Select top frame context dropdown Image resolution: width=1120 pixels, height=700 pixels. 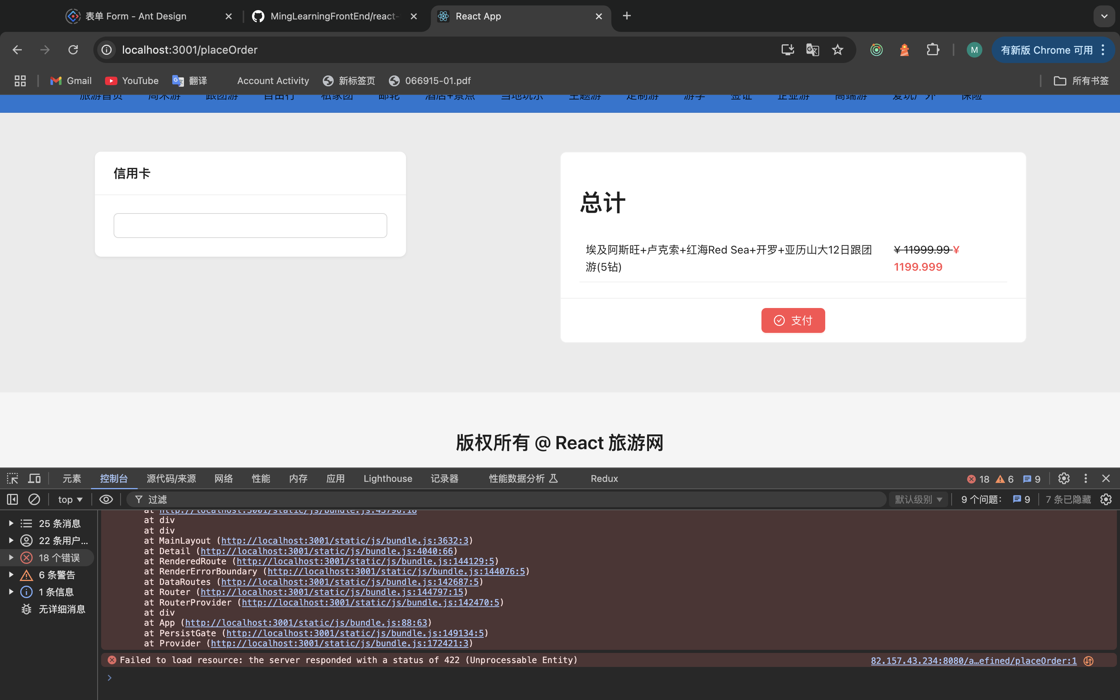point(69,499)
